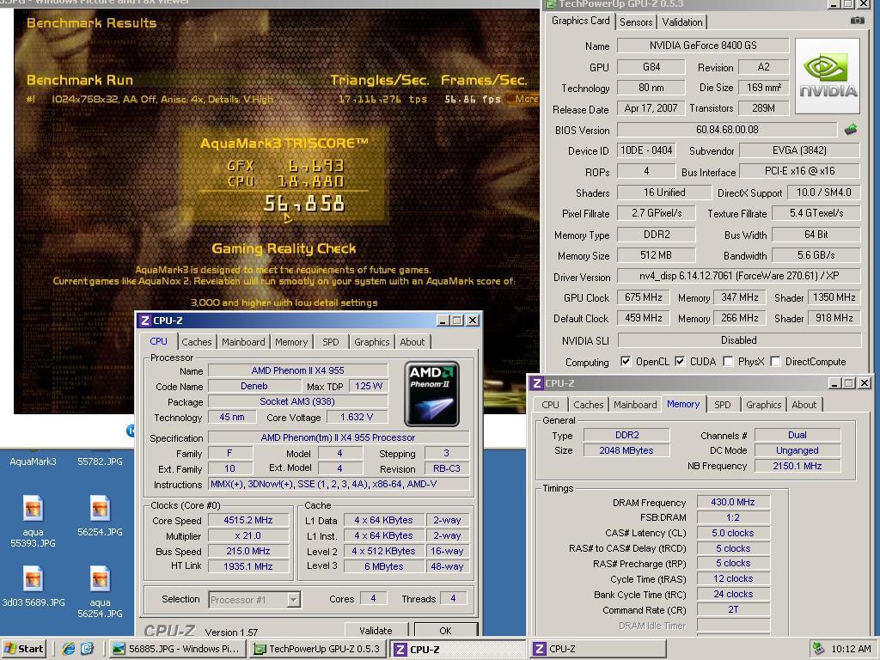Open the aqua 55393.JPG desktop file icon

click(x=34, y=509)
